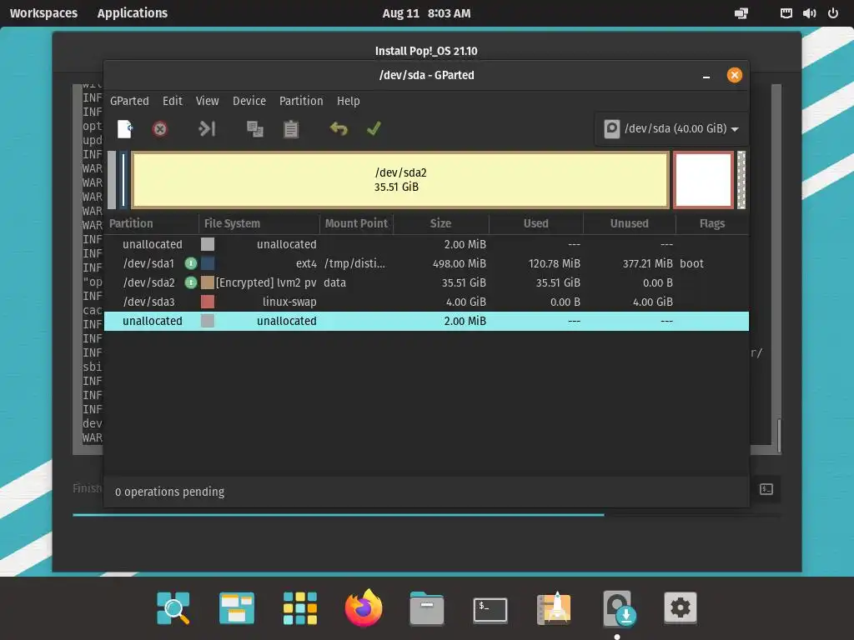Select the first unallocated partition row
Viewport: 854px width, 640px height.
[x=426, y=244]
